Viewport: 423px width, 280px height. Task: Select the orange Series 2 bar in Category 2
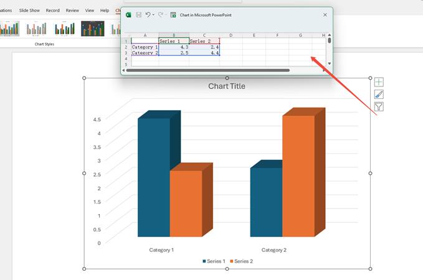[x=298, y=176]
